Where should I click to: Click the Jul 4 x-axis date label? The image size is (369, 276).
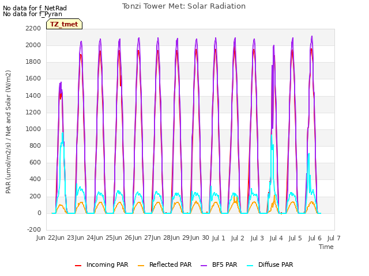point(276,238)
